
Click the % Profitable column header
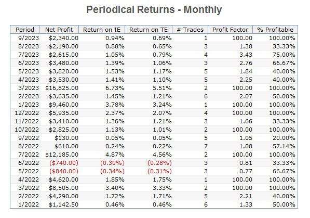click(275, 30)
